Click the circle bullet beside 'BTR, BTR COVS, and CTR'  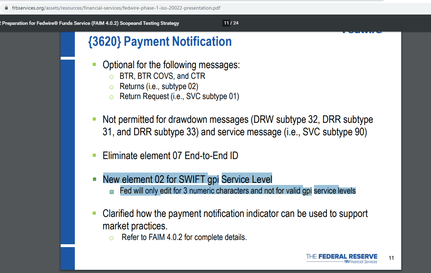point(112,76)
